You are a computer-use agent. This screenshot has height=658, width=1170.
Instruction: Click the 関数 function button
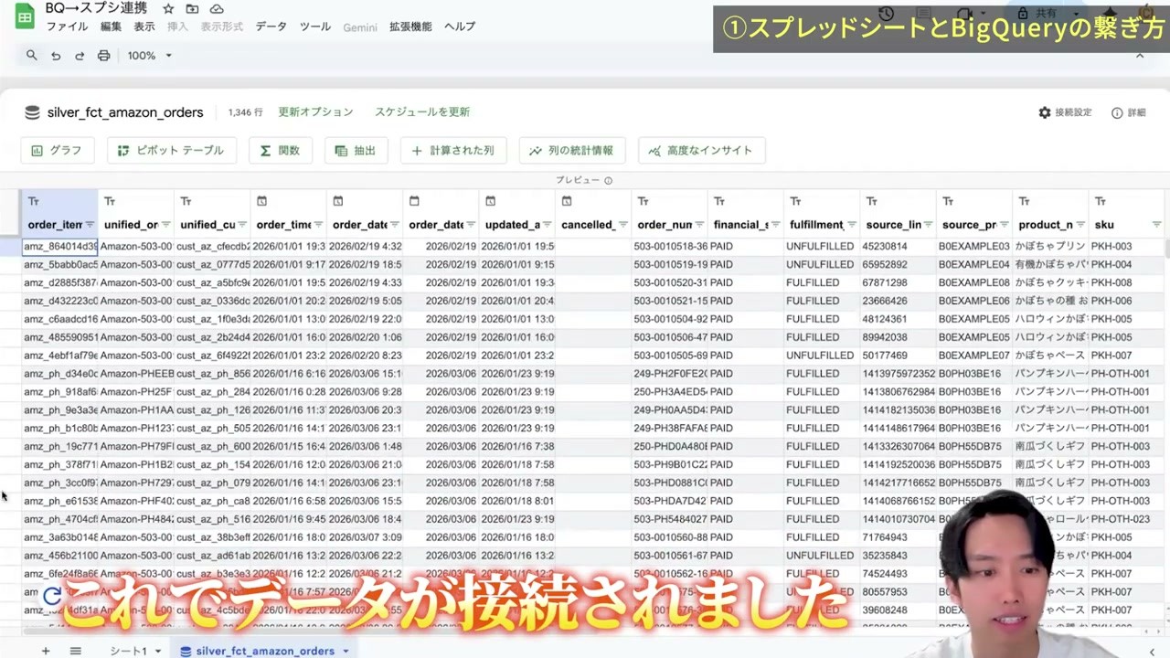(280, 150)
